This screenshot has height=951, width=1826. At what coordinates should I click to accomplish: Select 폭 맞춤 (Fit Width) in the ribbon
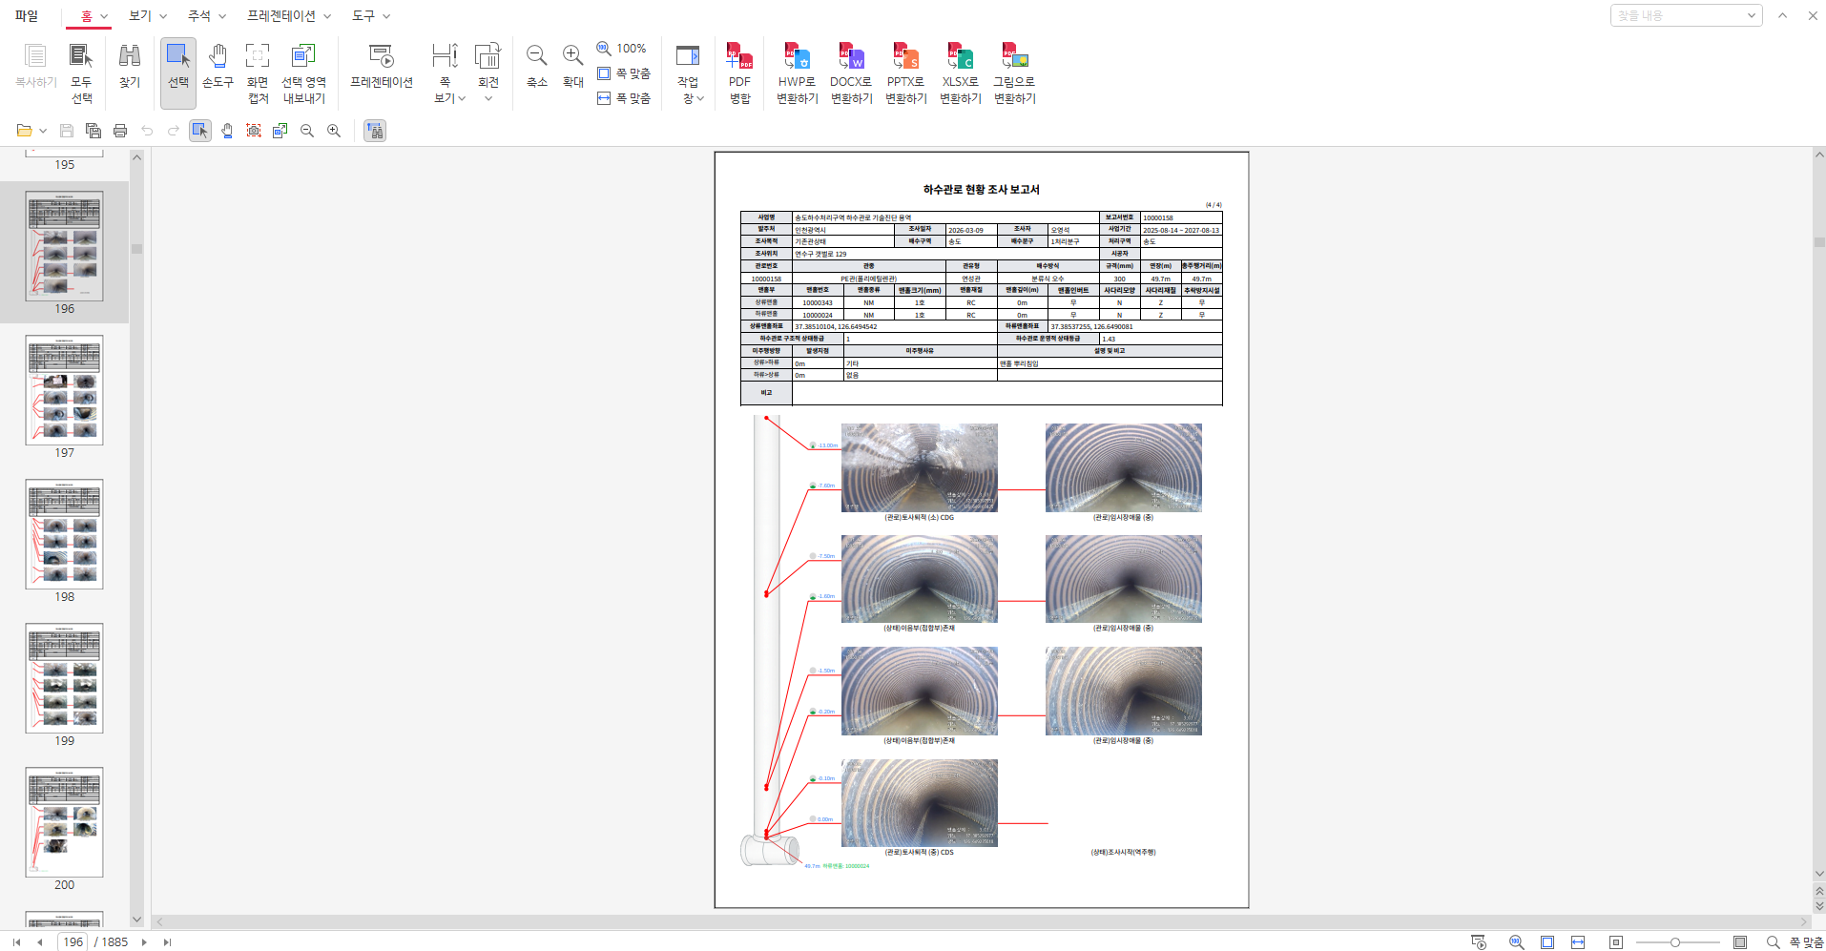tap(624, 98)
